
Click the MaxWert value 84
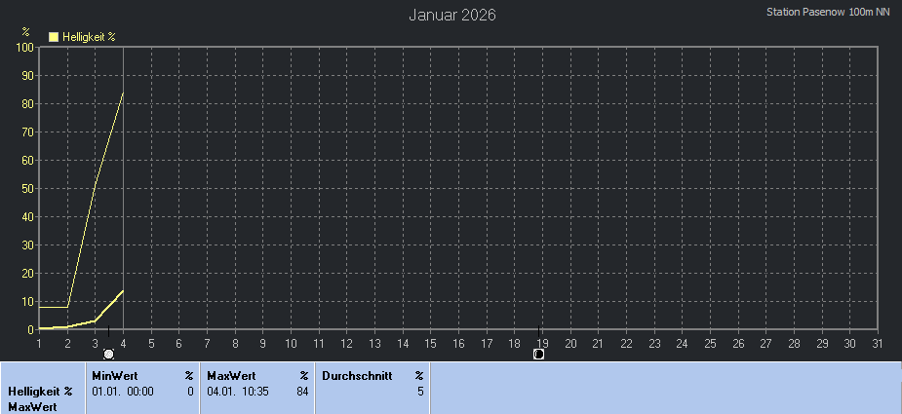pos(302,391)
